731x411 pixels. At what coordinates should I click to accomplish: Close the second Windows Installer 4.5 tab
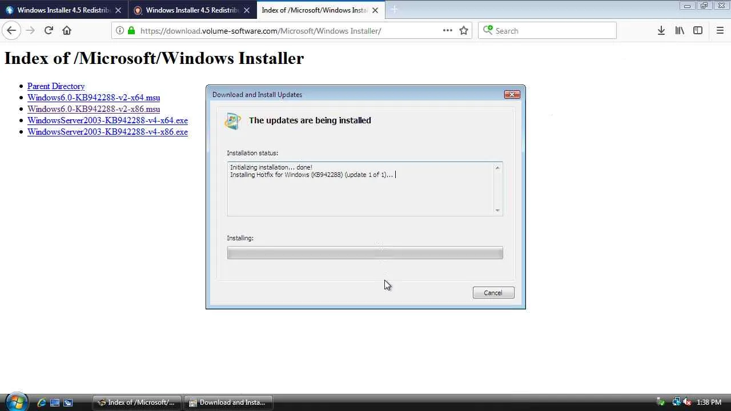tap(247, 10)
